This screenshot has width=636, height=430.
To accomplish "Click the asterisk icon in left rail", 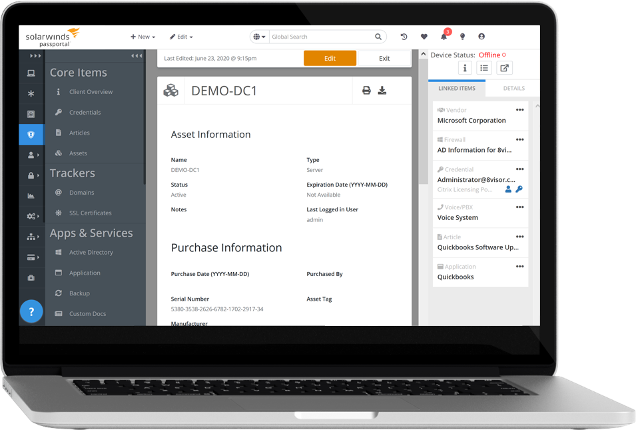I will 31,93.
